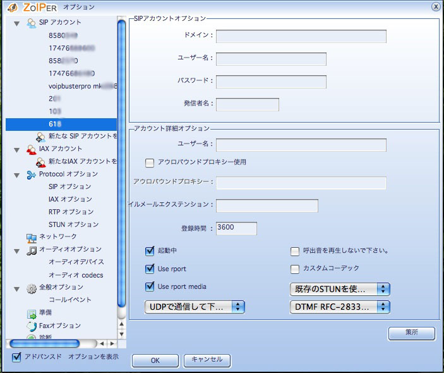Select the IAX オプション tree item
The width and height of the screenshot is (444, 373).
tap(70, 199)
